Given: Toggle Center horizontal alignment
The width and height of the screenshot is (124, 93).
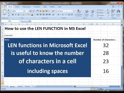Looking at the screenshot, I should point(41,14).
